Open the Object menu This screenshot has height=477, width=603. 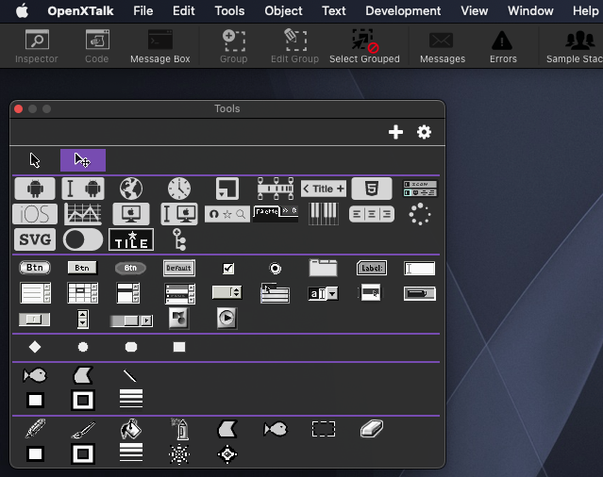pyautogui.click(x=283, y=10)
